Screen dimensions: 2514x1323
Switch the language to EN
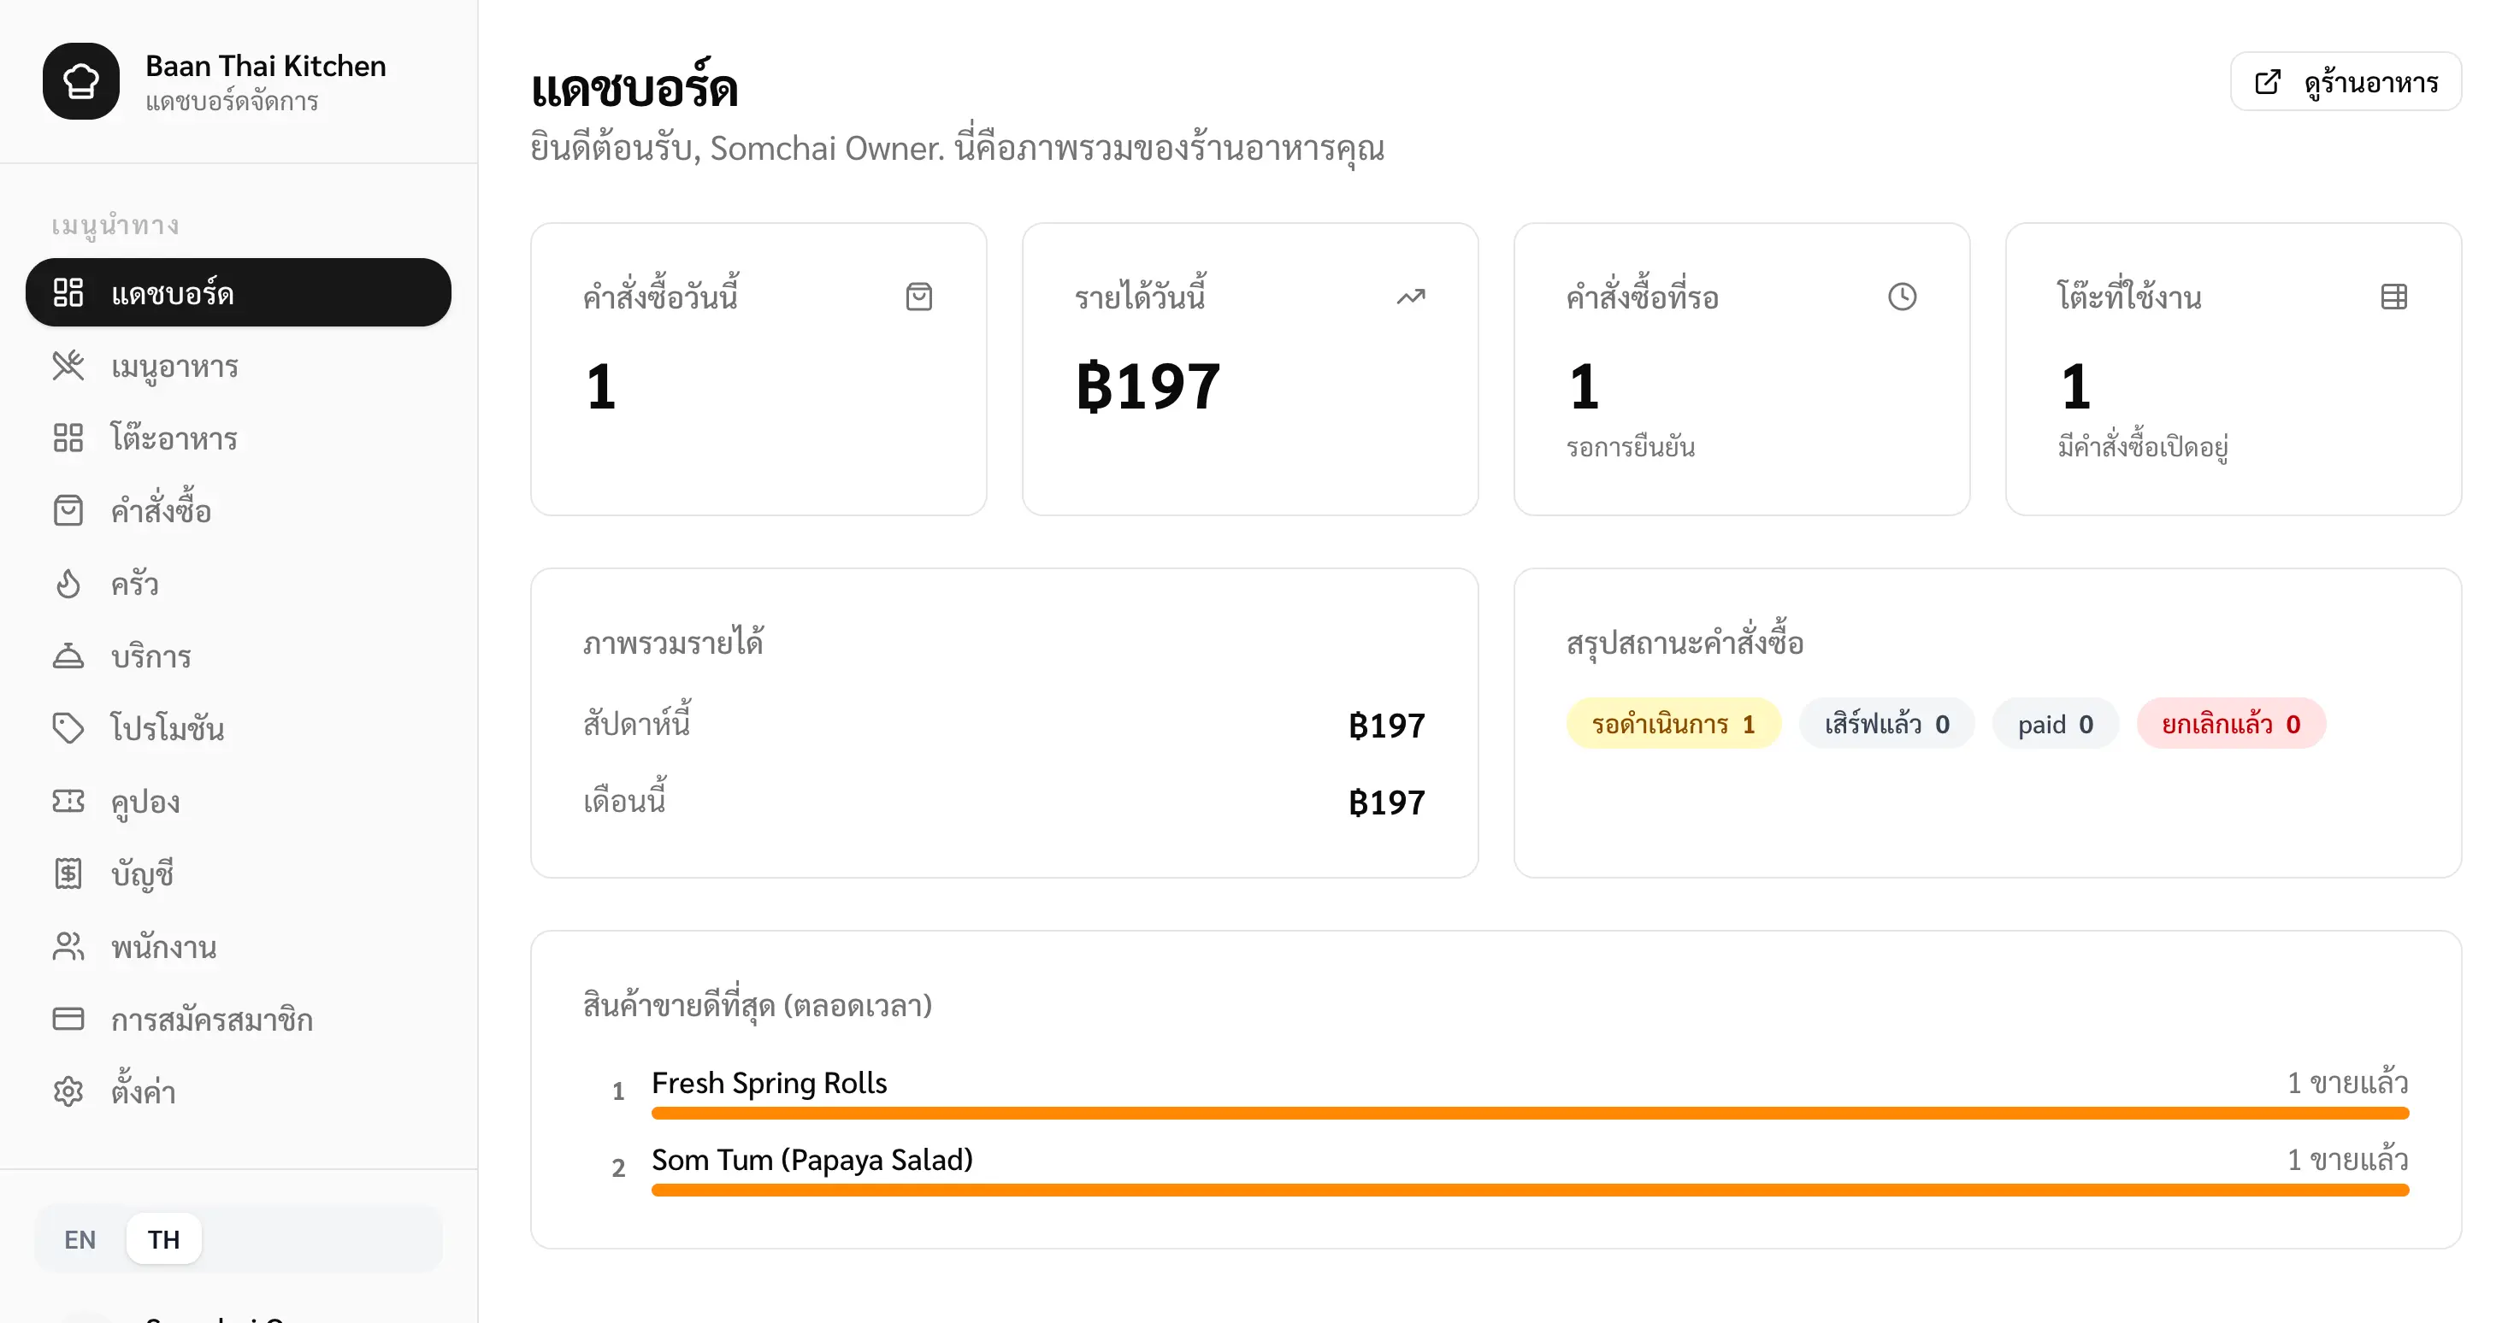[80, 1239]
